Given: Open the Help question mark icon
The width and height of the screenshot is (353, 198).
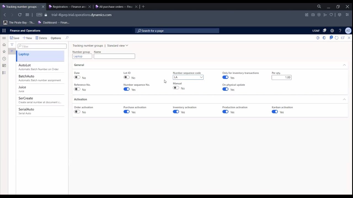Looking at the screenshot, I should 340,31.
